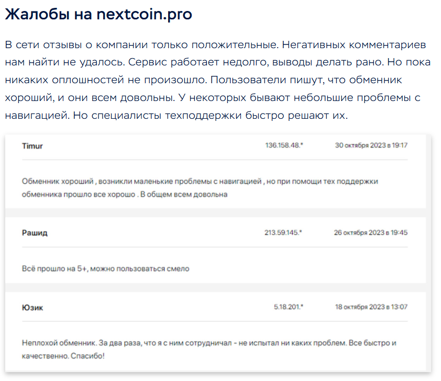Select reviewer name Юзик
This screenshot has width=441, height=381.
click(x=33, y=308)
